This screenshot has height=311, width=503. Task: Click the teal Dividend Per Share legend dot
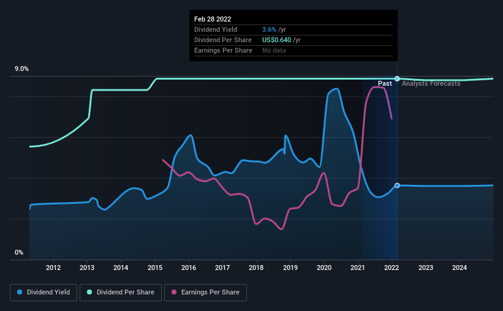click(x=89, y=292)
